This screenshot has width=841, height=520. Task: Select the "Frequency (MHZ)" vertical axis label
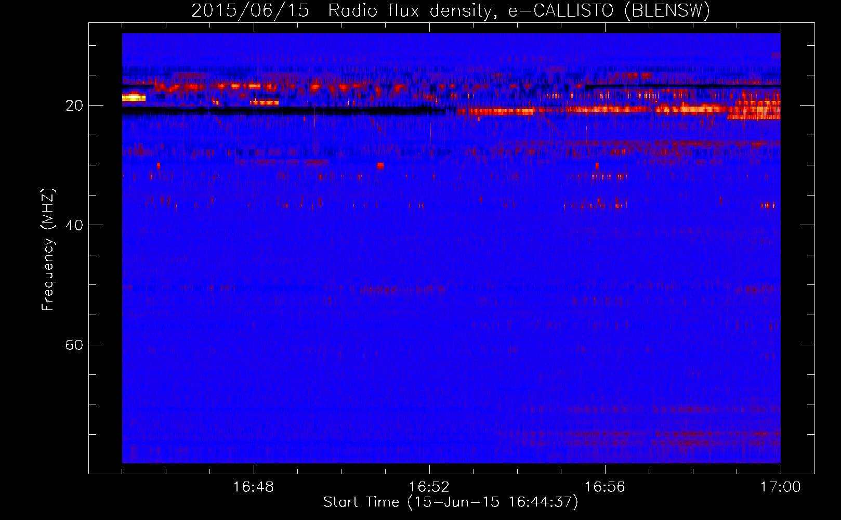[x=48, y=250]
